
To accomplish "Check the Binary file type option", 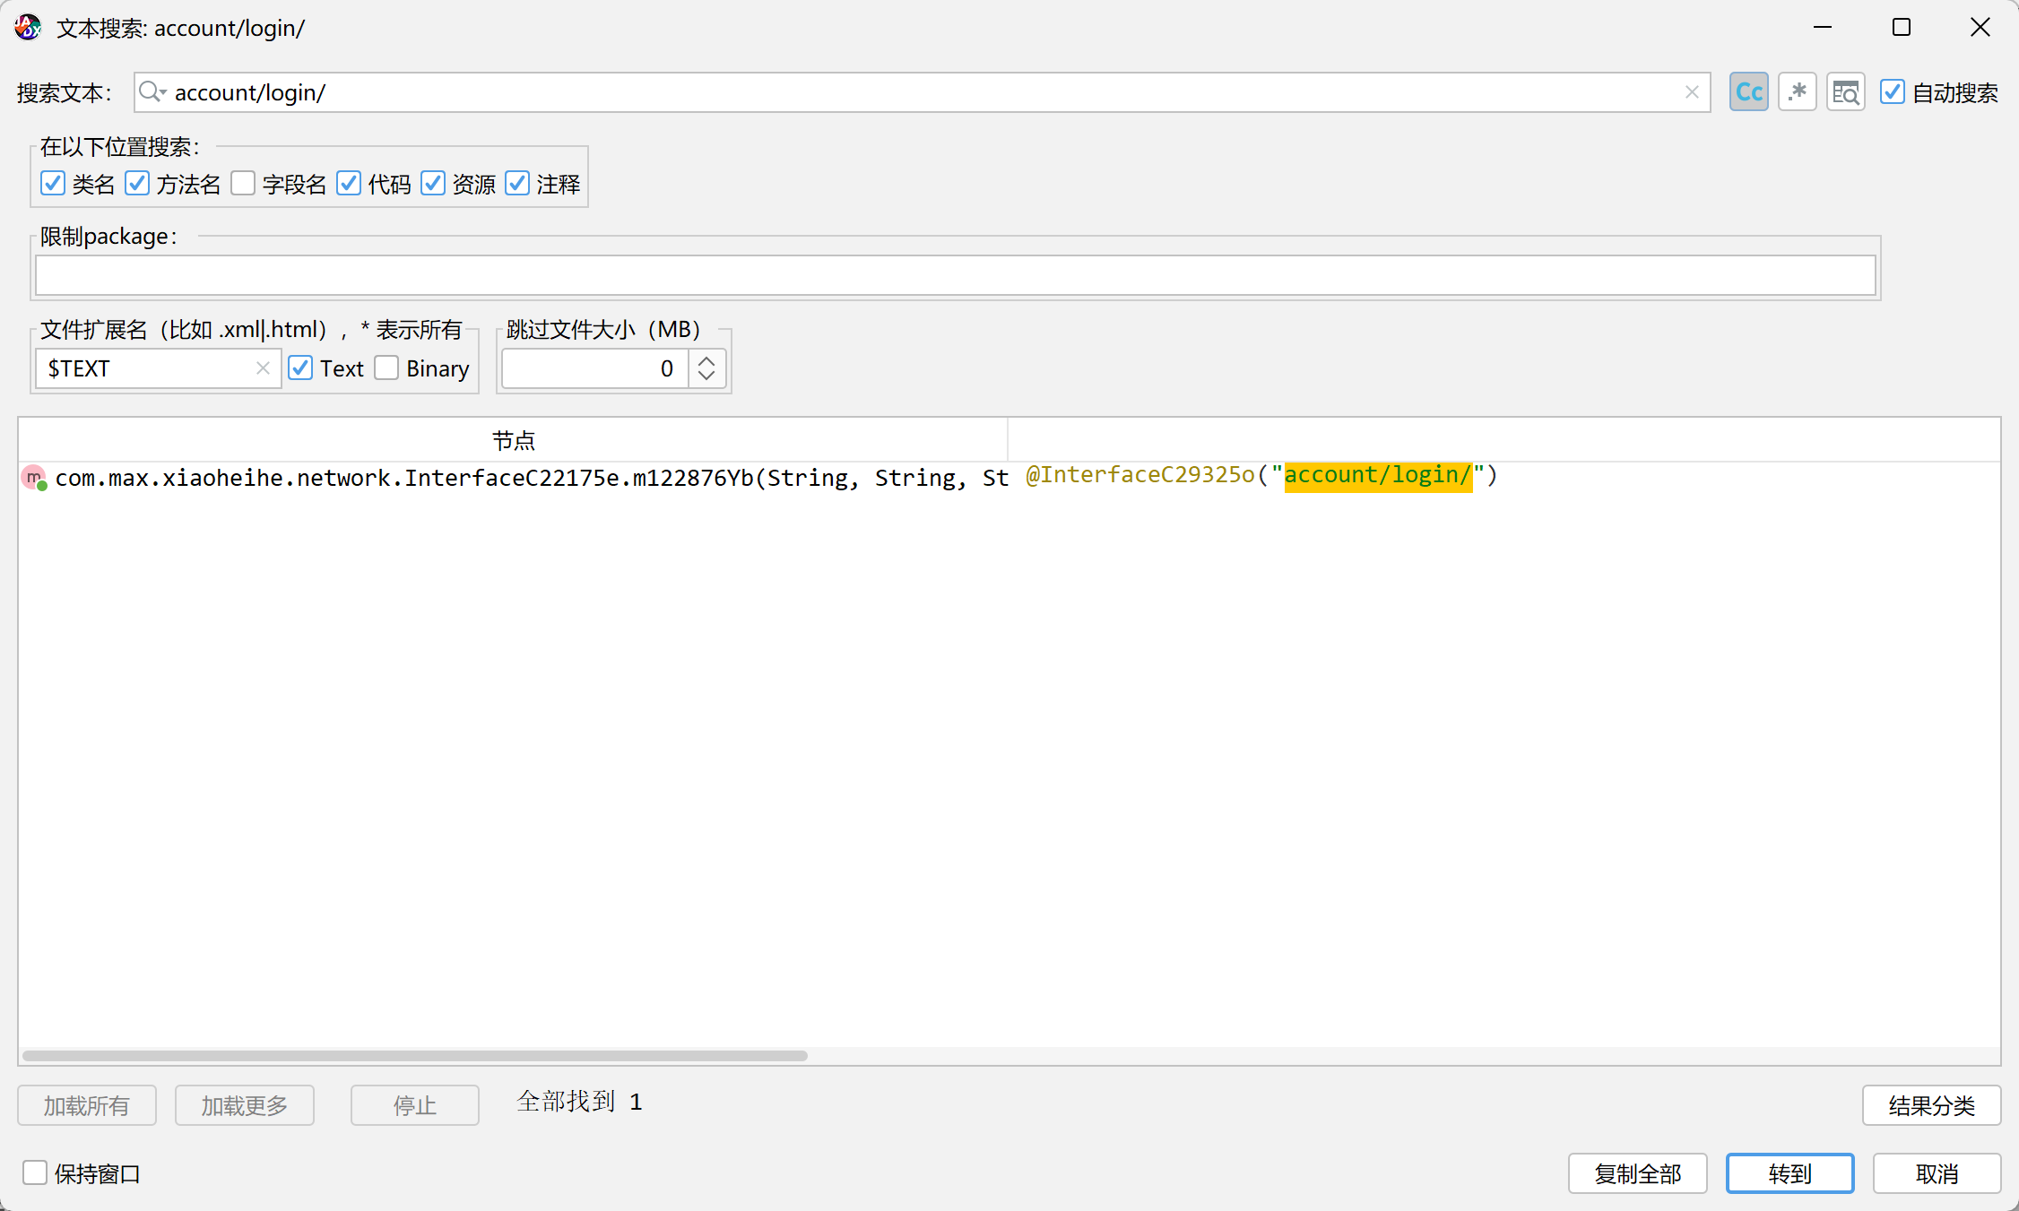I will pyautogui.click(x=387, y=368).
